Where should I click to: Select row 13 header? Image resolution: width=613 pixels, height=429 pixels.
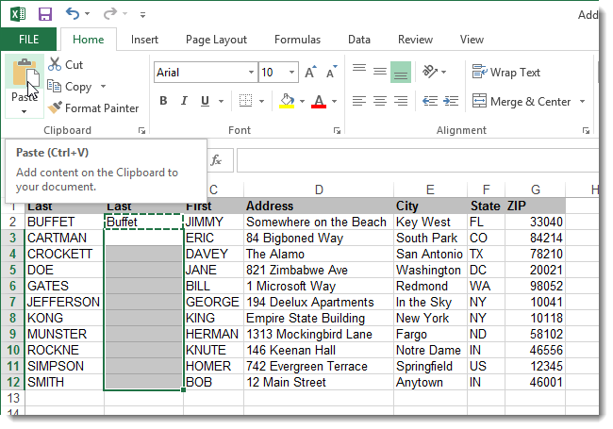13,398
